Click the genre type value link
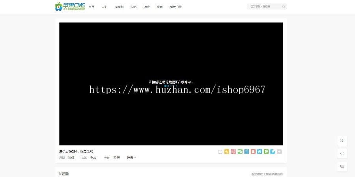This screenshot has height=177, width=355. click(71, 158)
